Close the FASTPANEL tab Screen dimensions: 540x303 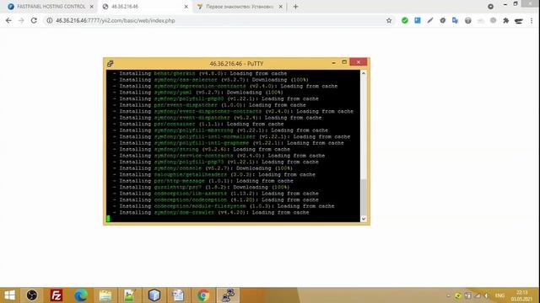[92, 7]
